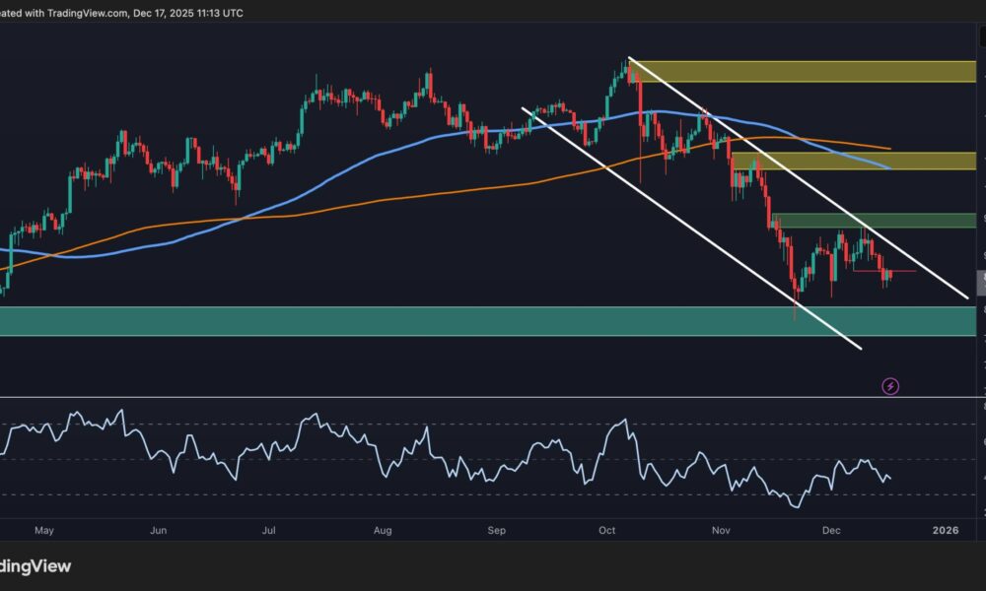Click the purple lightning boost icon
The image size is (986, 591).
[890, 385]
